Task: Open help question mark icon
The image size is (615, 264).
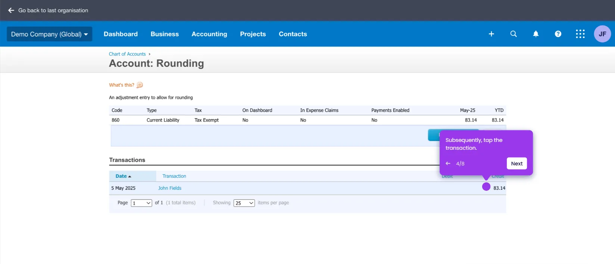Action: coord(558,34)
